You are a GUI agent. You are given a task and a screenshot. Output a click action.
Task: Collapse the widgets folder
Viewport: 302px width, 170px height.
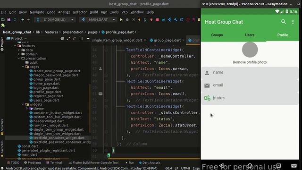(23, 104)
